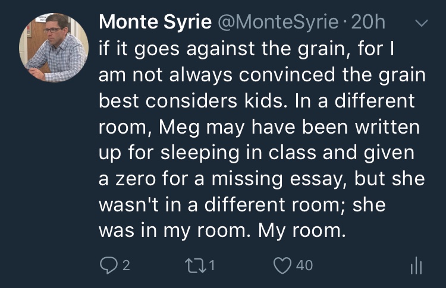This screenshot has height=288, width=446.
Task: Click the word "Meg" in the tweet
Action: [x=181, y=127]
